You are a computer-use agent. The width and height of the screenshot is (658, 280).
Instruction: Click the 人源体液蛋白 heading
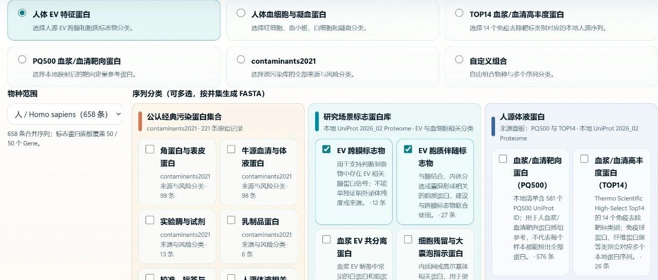coord(522,117)
